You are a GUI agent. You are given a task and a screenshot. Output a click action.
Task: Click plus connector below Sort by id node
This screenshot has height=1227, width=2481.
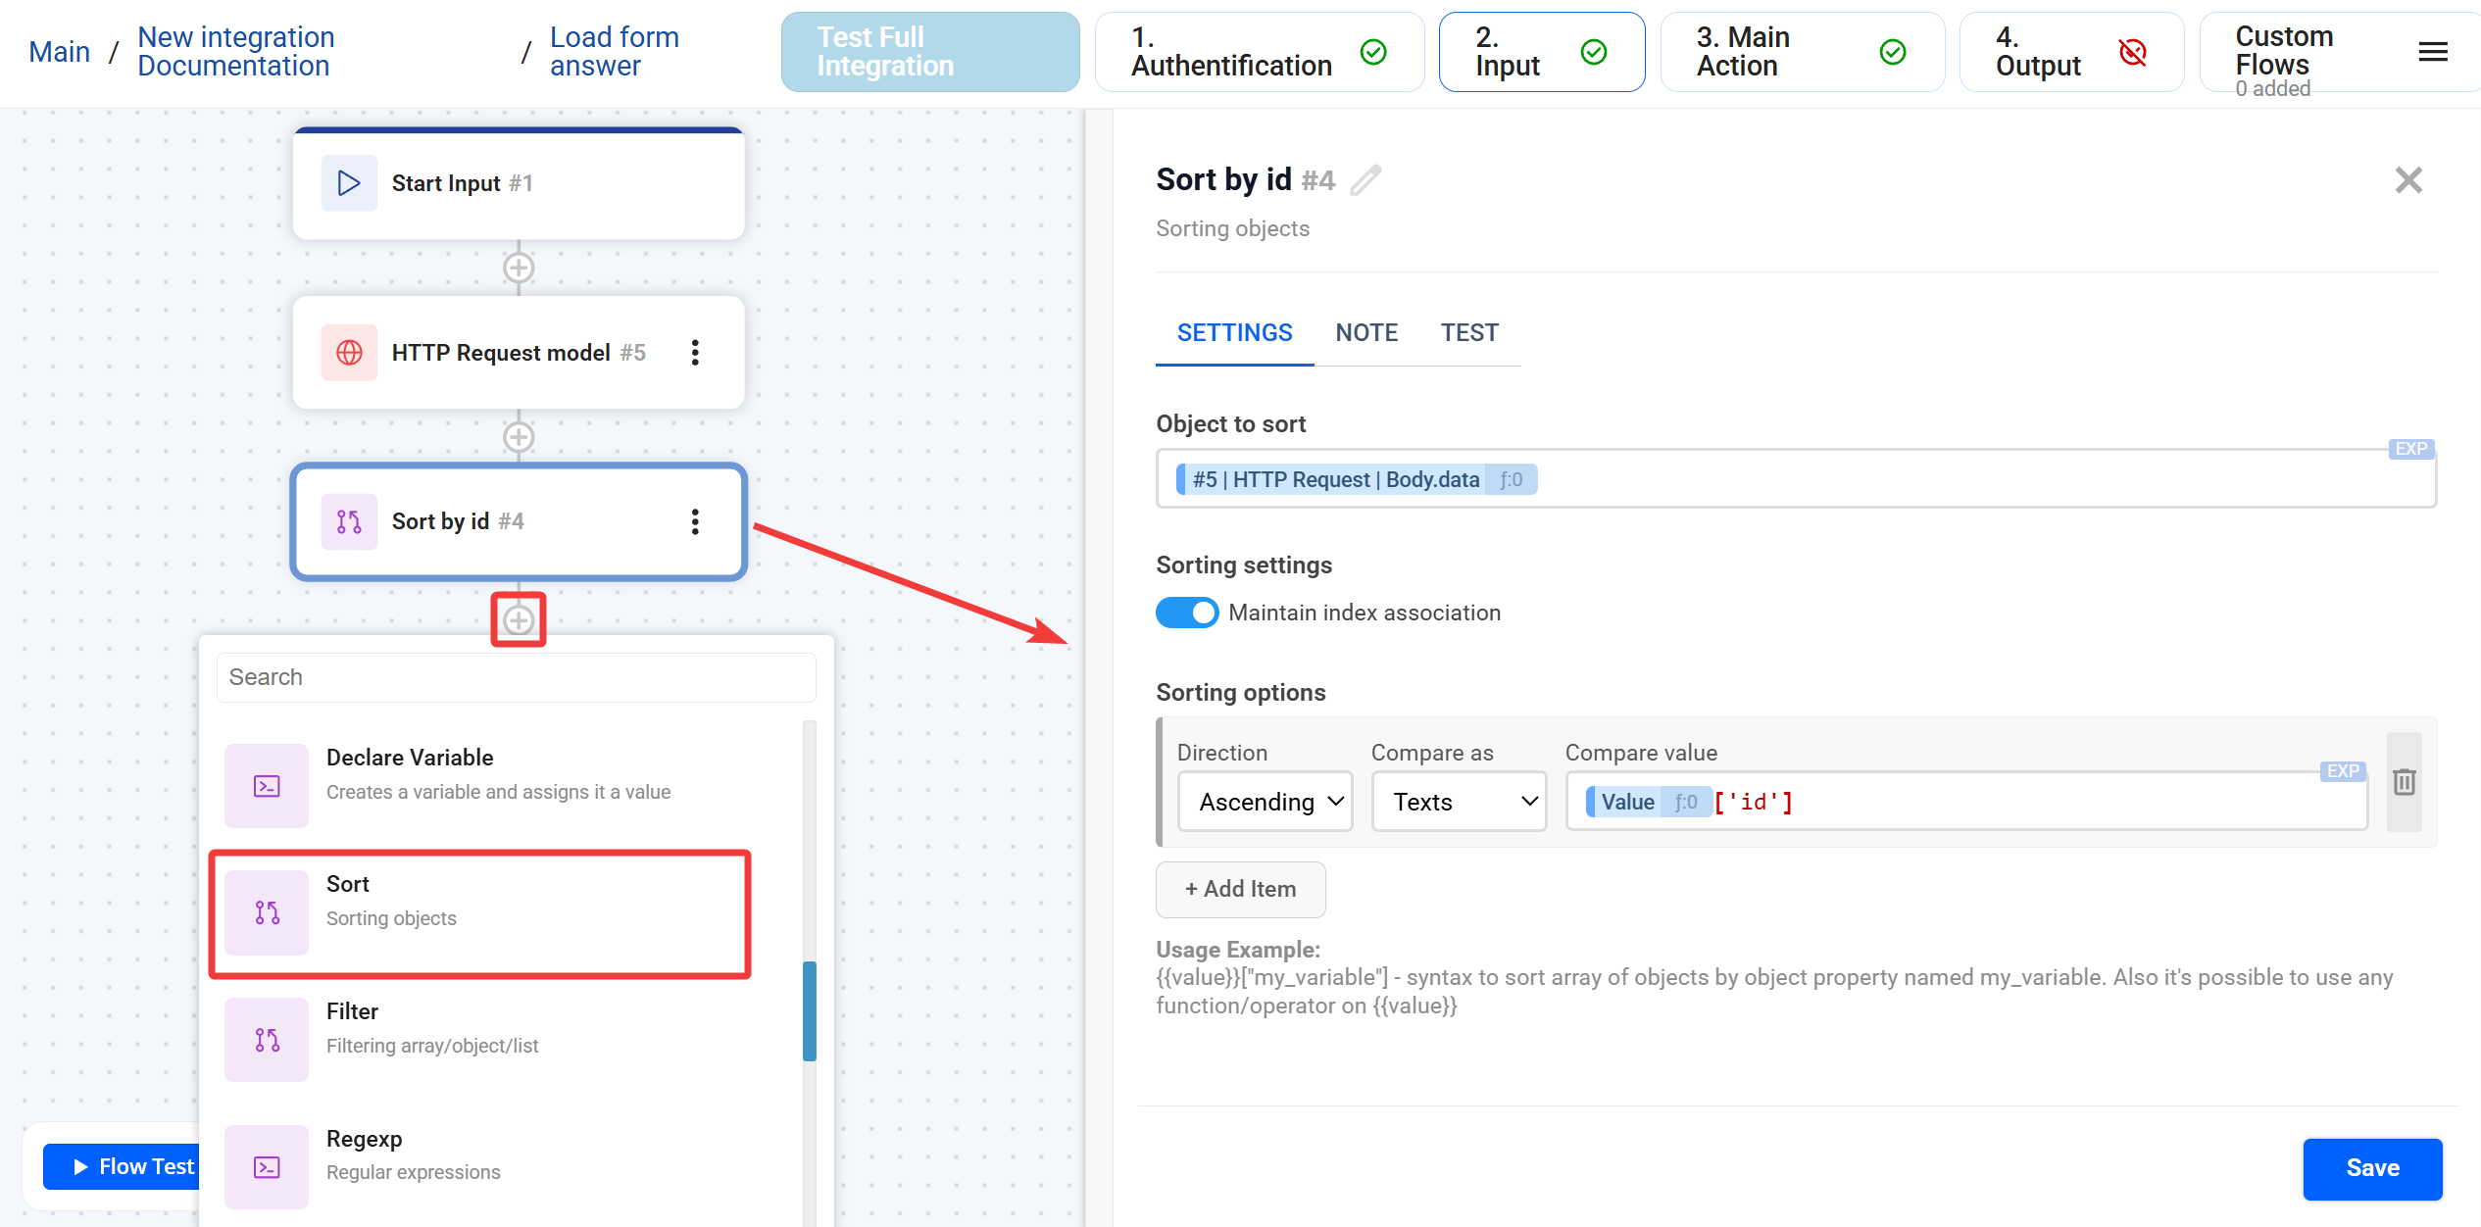pyautogui.click(x=519, y=620)
